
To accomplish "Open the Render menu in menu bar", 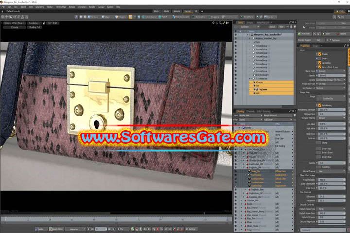I will click(92, 7).
